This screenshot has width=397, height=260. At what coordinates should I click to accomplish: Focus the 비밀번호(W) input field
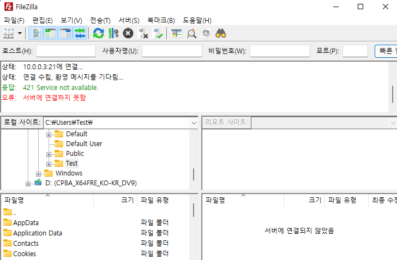(x=280, y=51)
